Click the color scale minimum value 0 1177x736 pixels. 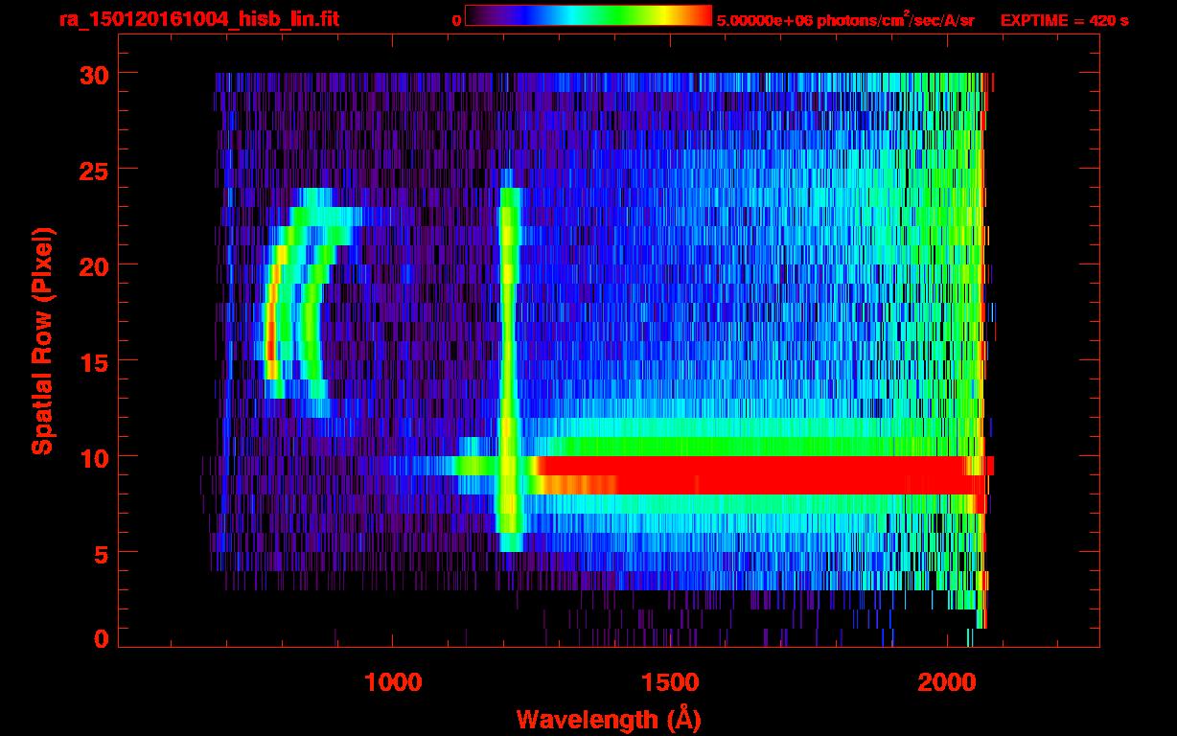tap(457, 20)
